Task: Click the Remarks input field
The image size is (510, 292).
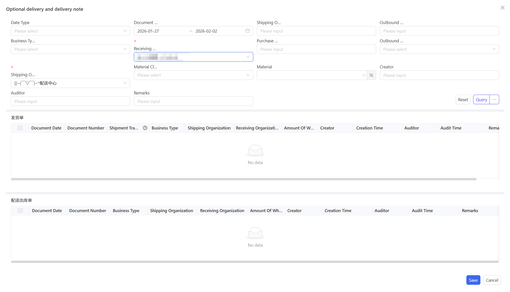Action: [x=193, y=101]
